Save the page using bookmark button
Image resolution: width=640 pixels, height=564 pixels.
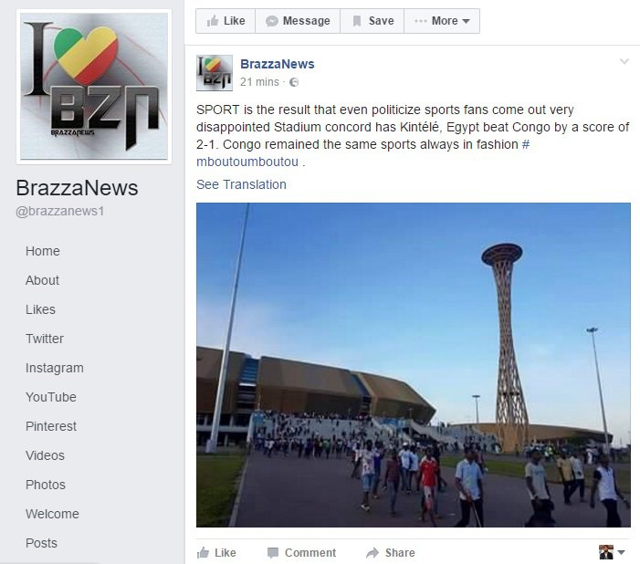[372, 21]
